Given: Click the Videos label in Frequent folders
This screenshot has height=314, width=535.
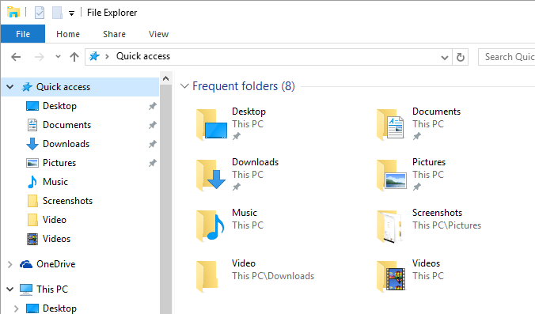Looking at the screenshot, I should click(x=426, y=263).
